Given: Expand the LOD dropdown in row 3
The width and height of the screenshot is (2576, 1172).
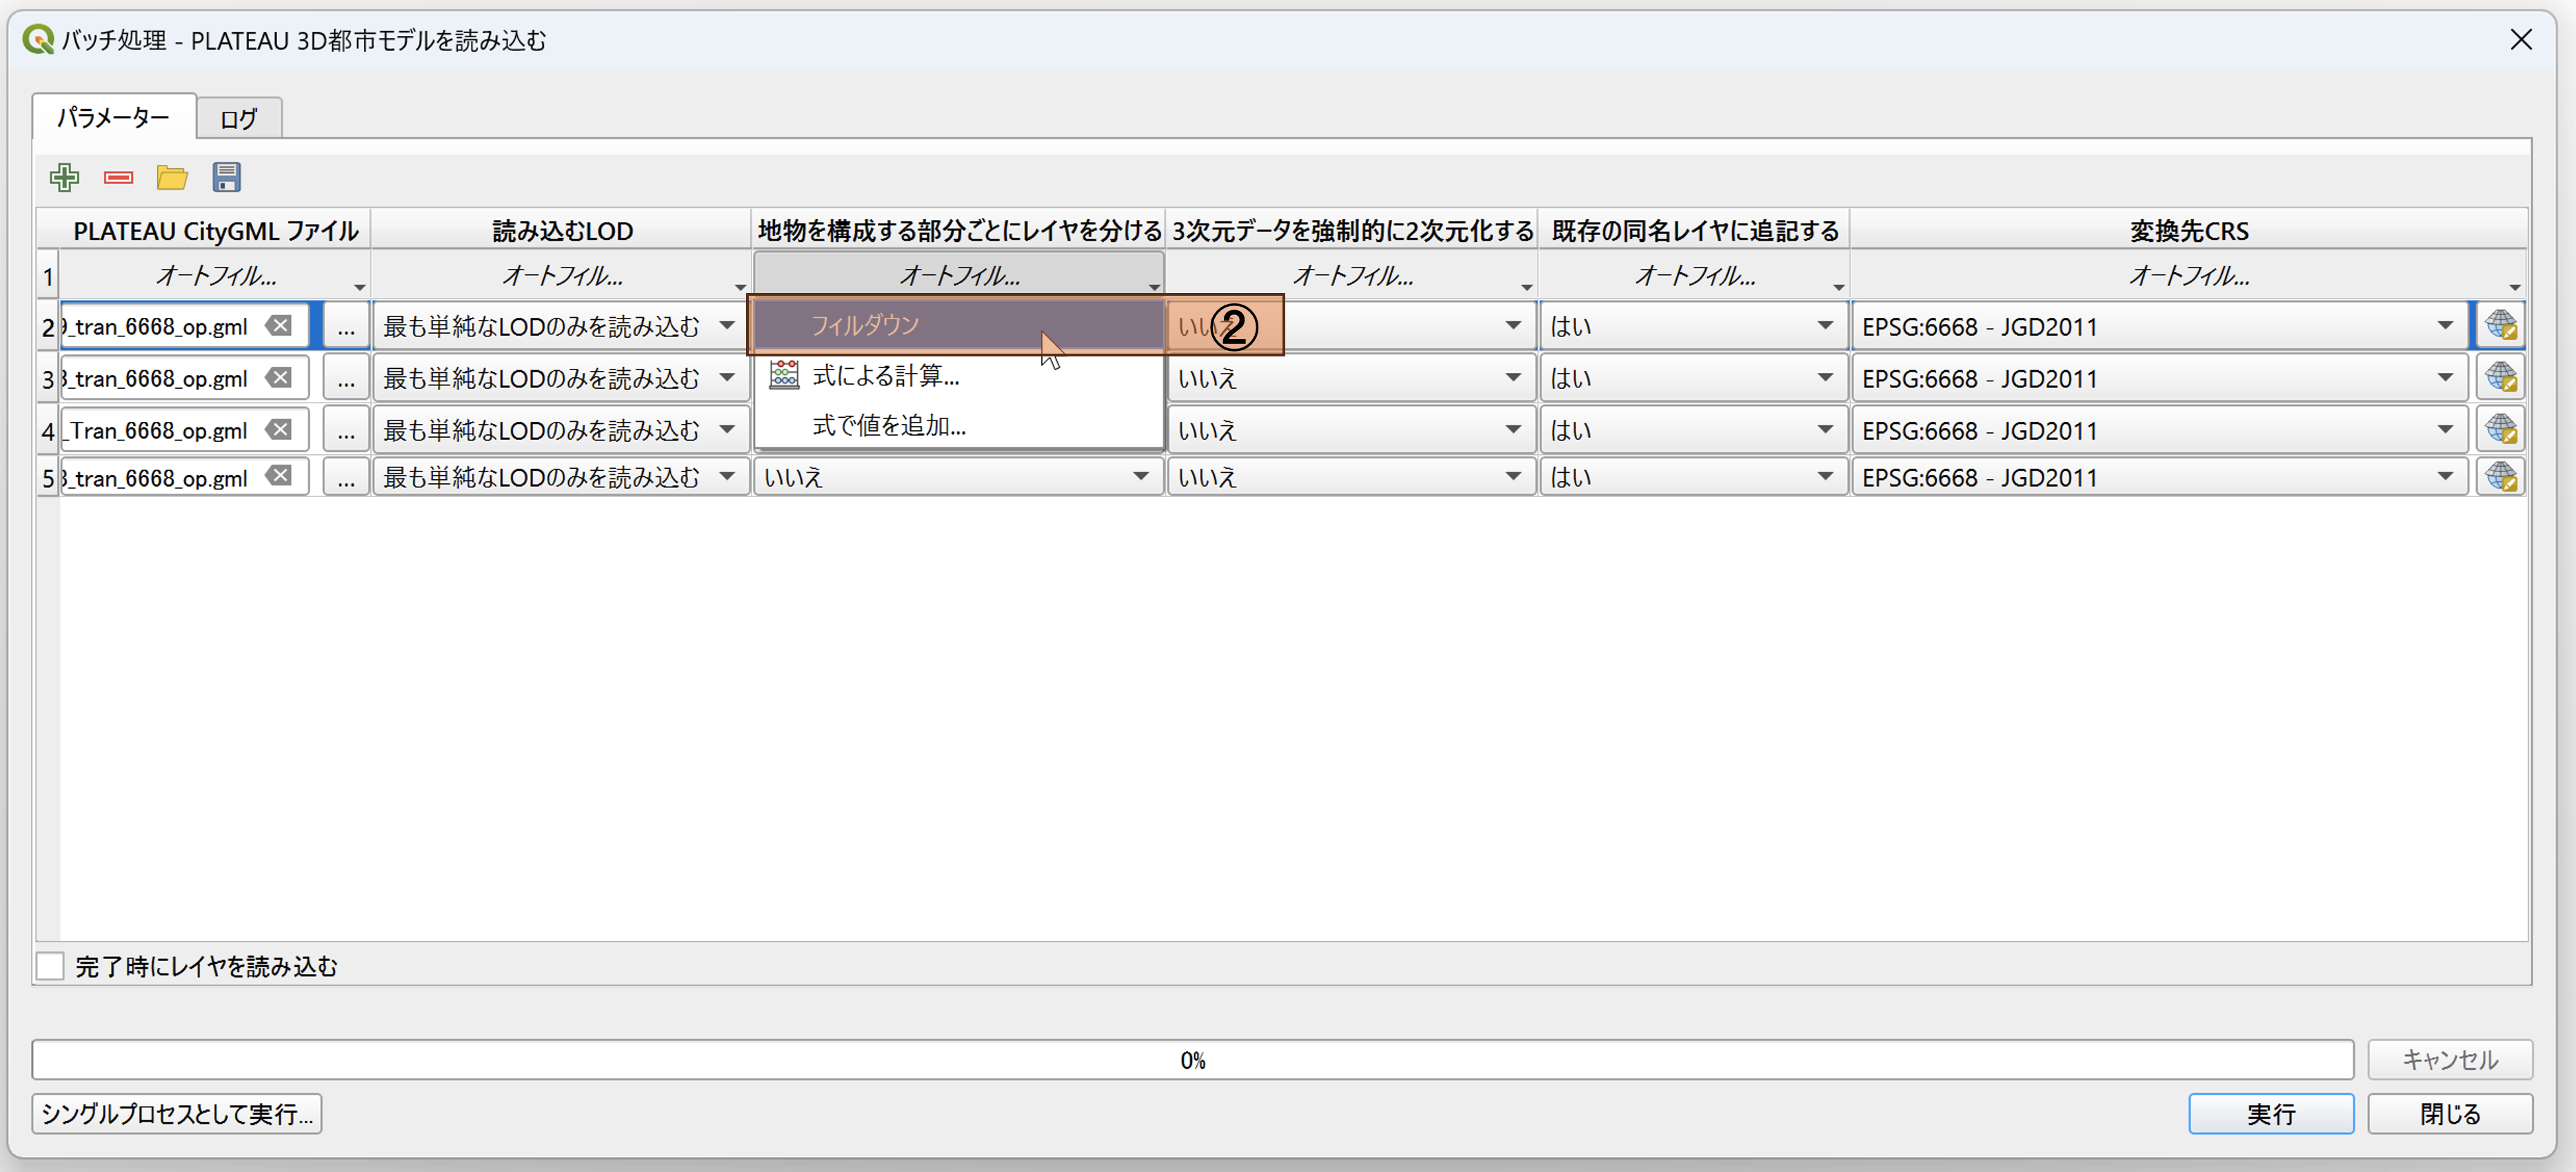Looking at the screenshot, I should coord(727,378).
